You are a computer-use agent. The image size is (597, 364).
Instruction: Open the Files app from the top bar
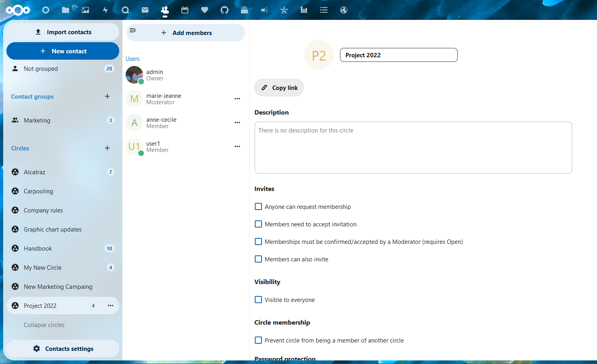(x=66, y=10)
